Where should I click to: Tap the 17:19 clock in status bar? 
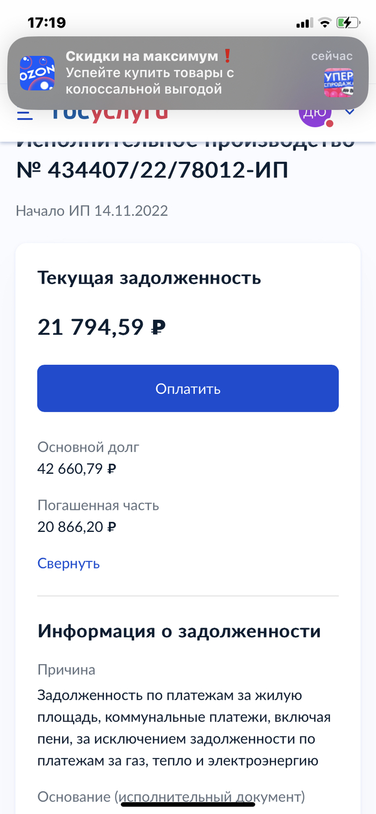pyautogui.click(x=47, y=23)
